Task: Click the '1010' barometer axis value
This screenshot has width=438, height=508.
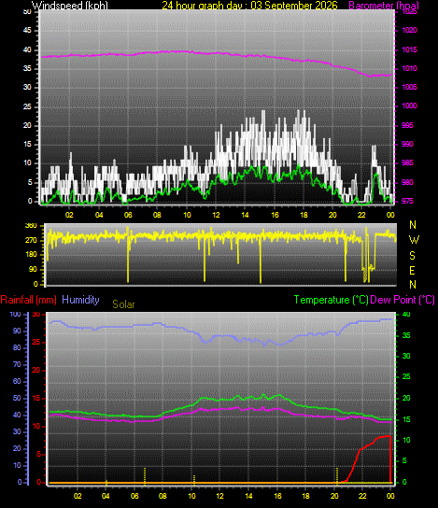Action: tap(409, 69)
